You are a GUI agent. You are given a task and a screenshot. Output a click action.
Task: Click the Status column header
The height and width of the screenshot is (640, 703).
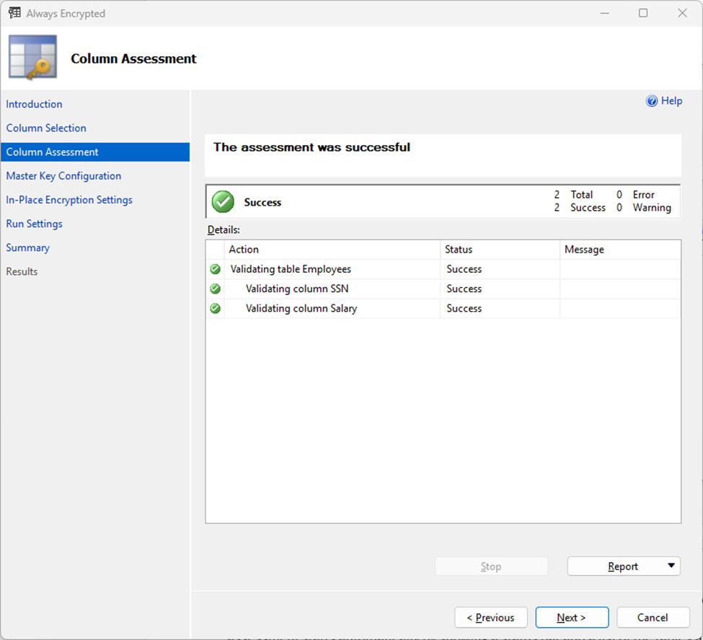500,250
